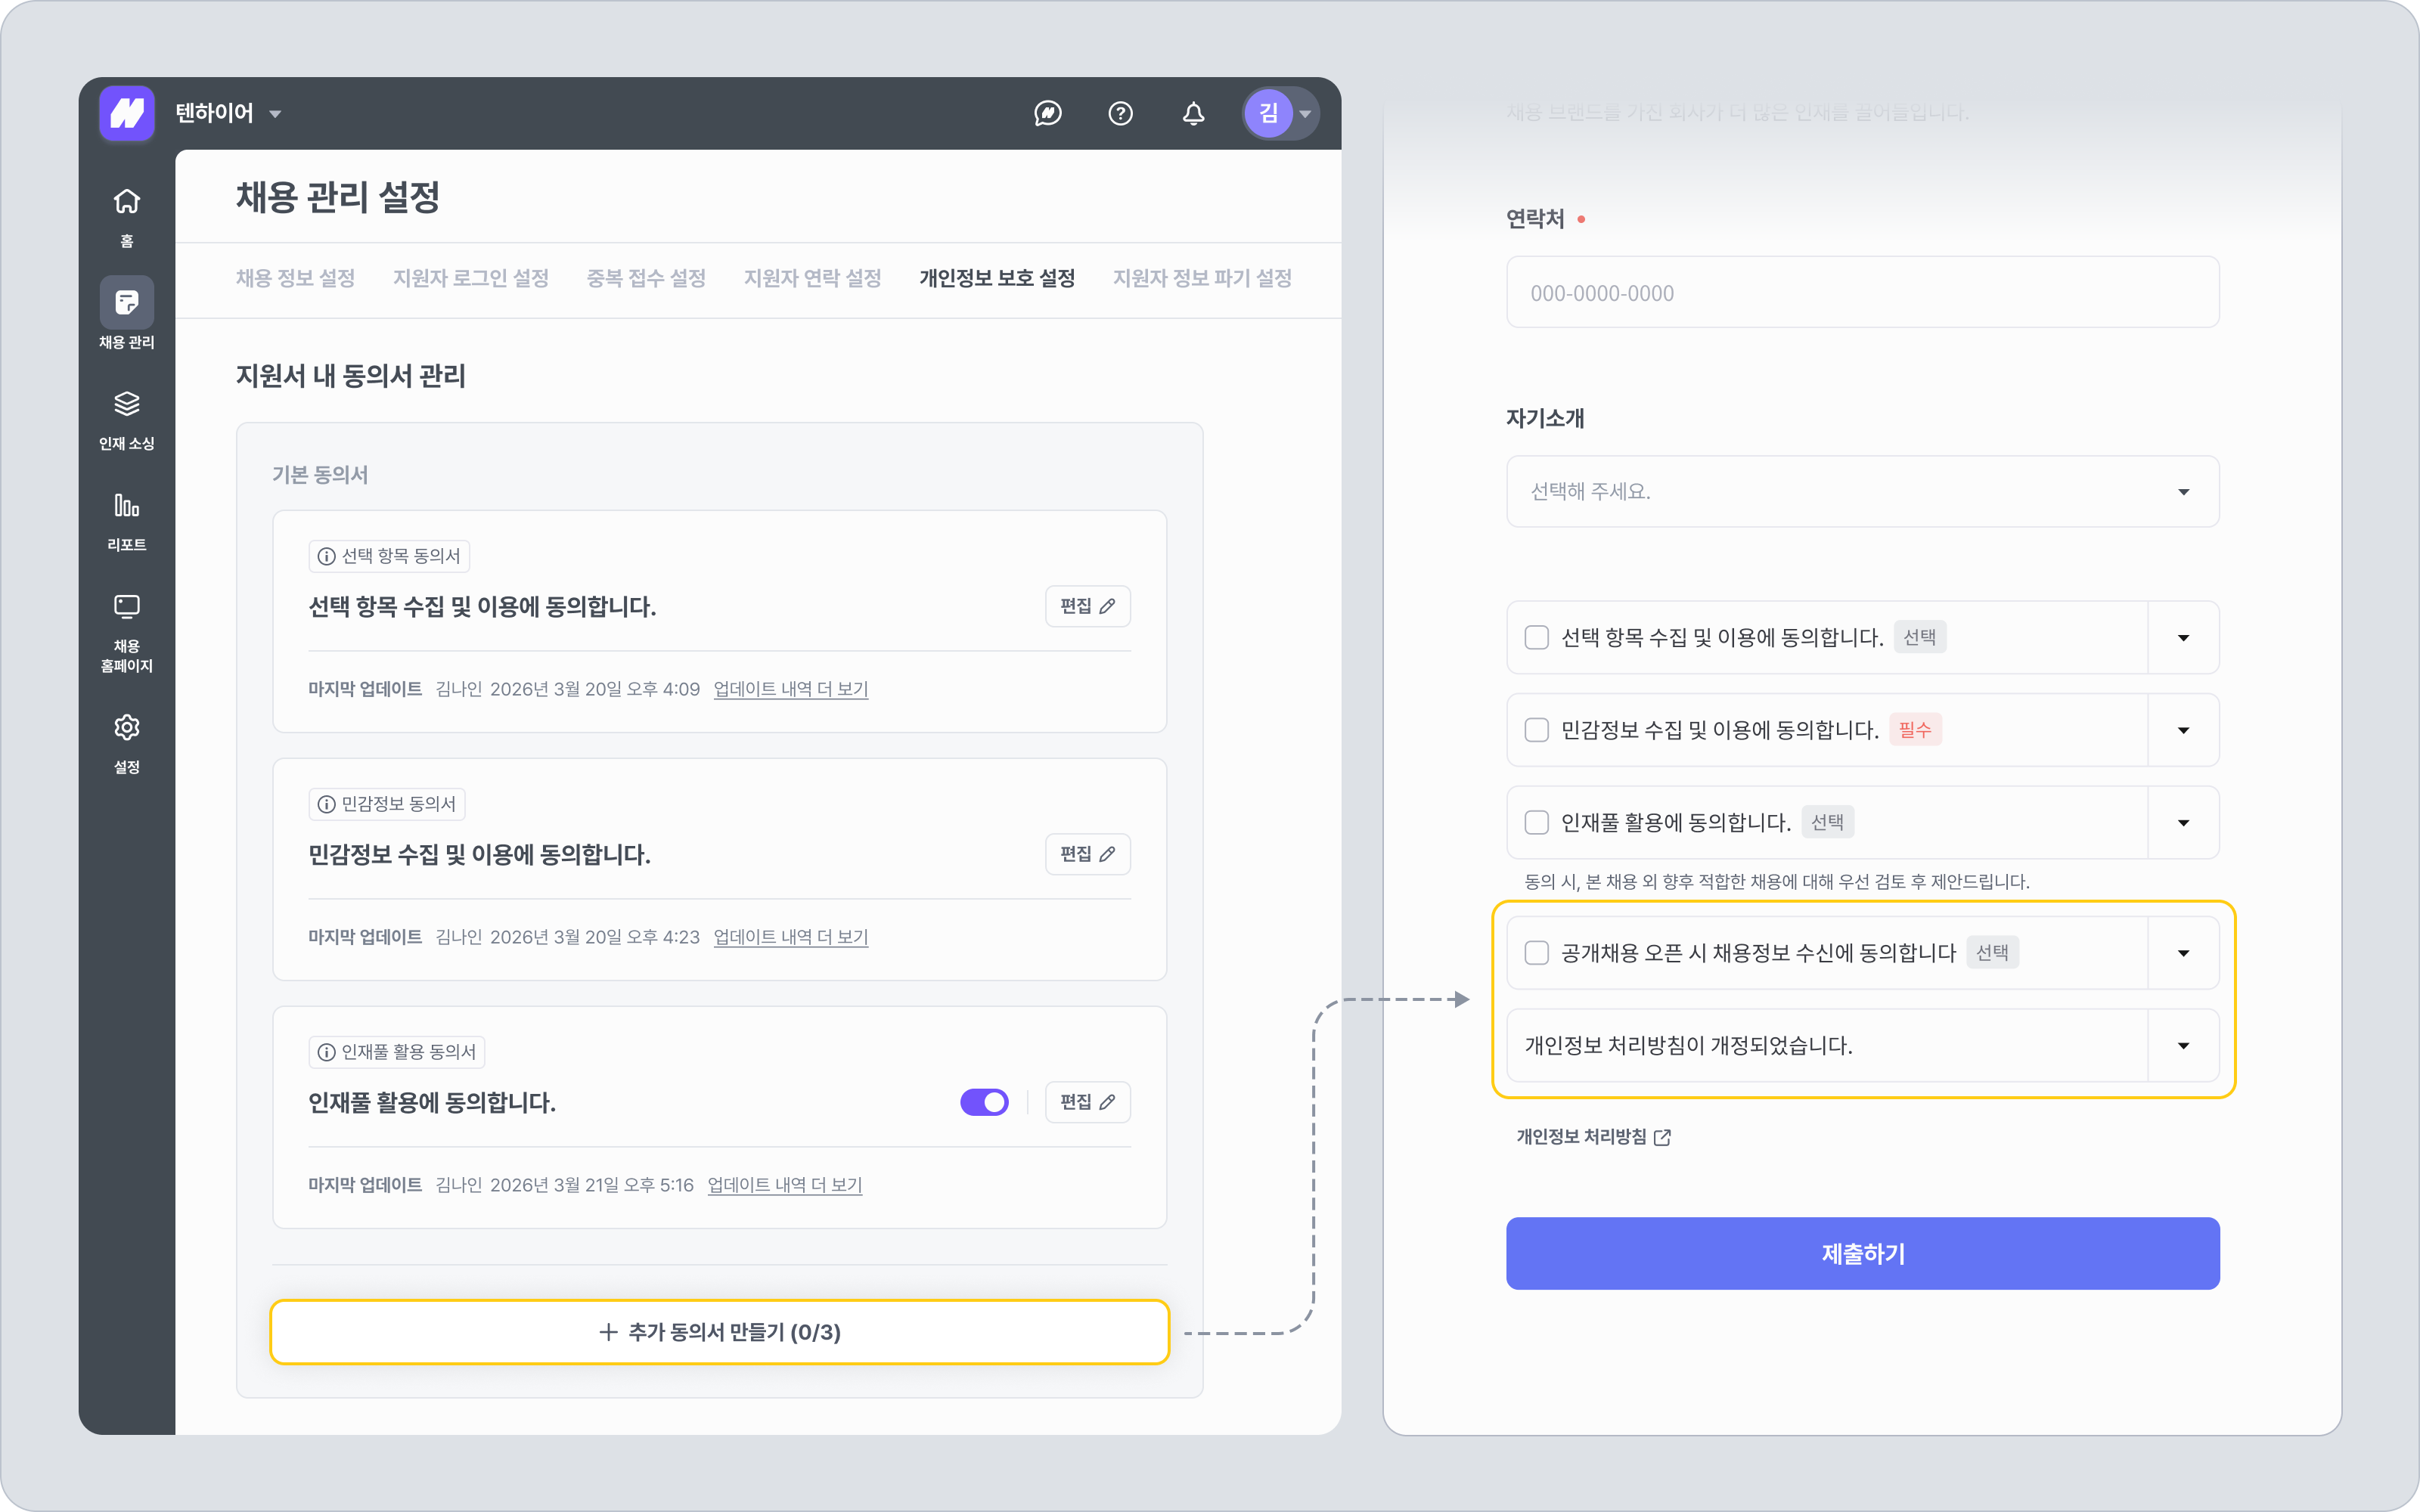The image size is (2420, 1512).
Task: Click 추가 동의서 만들기 (0/3) button
Action: pyautogui.click(x=719, y=1332)
